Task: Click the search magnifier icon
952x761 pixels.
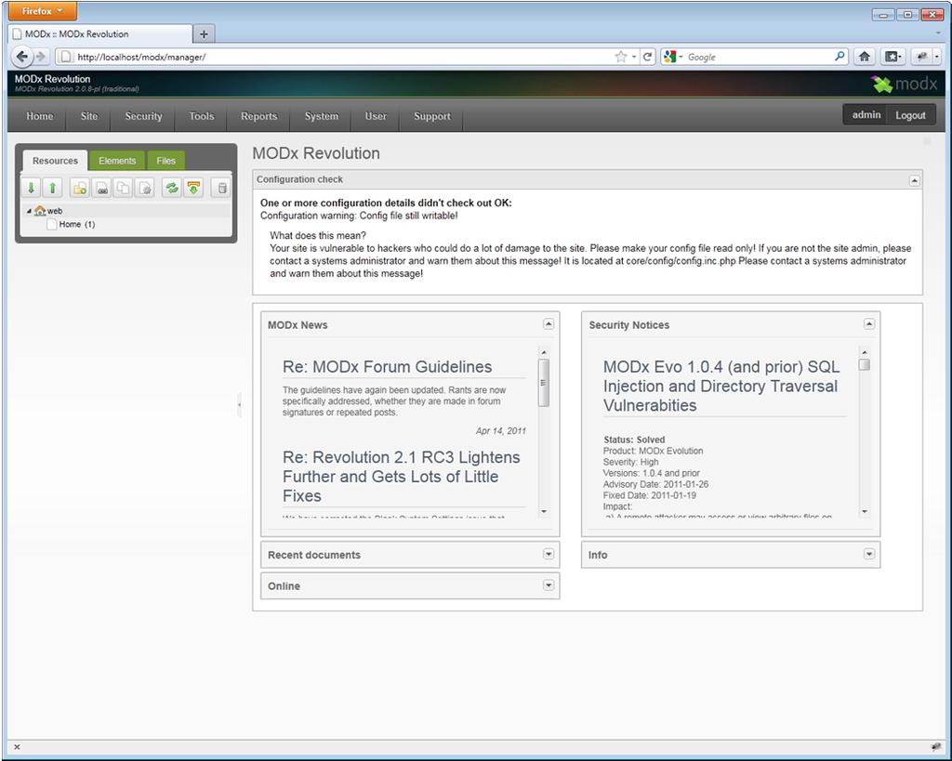Action: point(840,57)
